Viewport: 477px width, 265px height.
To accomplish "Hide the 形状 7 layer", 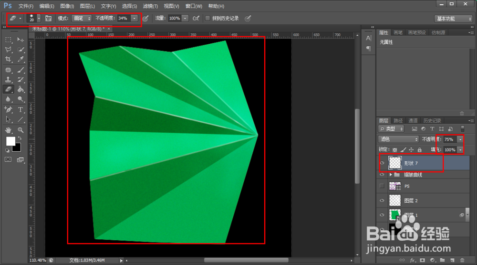I will 382,163.
